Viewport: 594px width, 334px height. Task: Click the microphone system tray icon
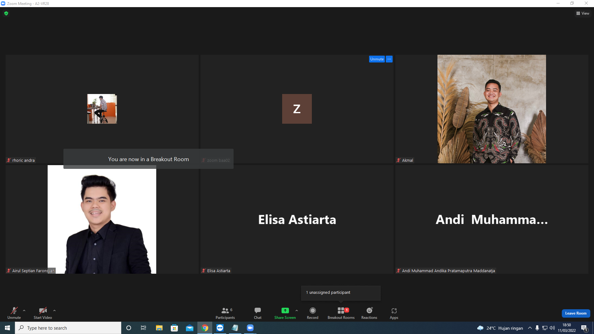click(537, 328)
